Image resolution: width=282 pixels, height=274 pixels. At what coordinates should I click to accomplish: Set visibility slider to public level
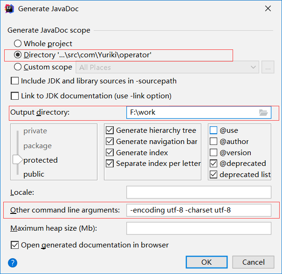click(34, 174)
